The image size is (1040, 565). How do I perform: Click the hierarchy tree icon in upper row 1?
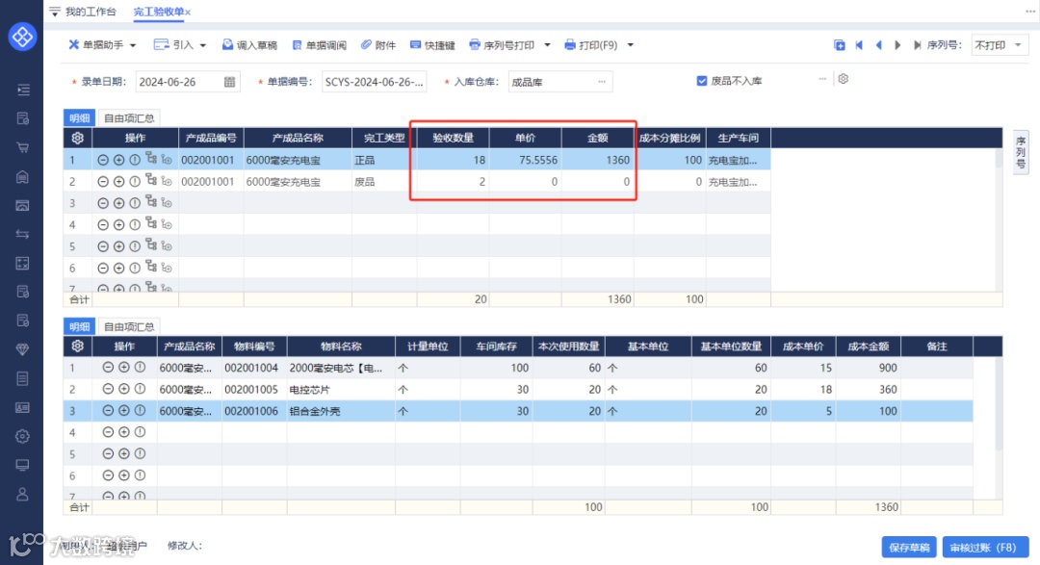[151, 159]
